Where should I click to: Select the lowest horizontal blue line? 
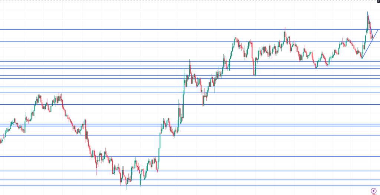coord(186,186)
